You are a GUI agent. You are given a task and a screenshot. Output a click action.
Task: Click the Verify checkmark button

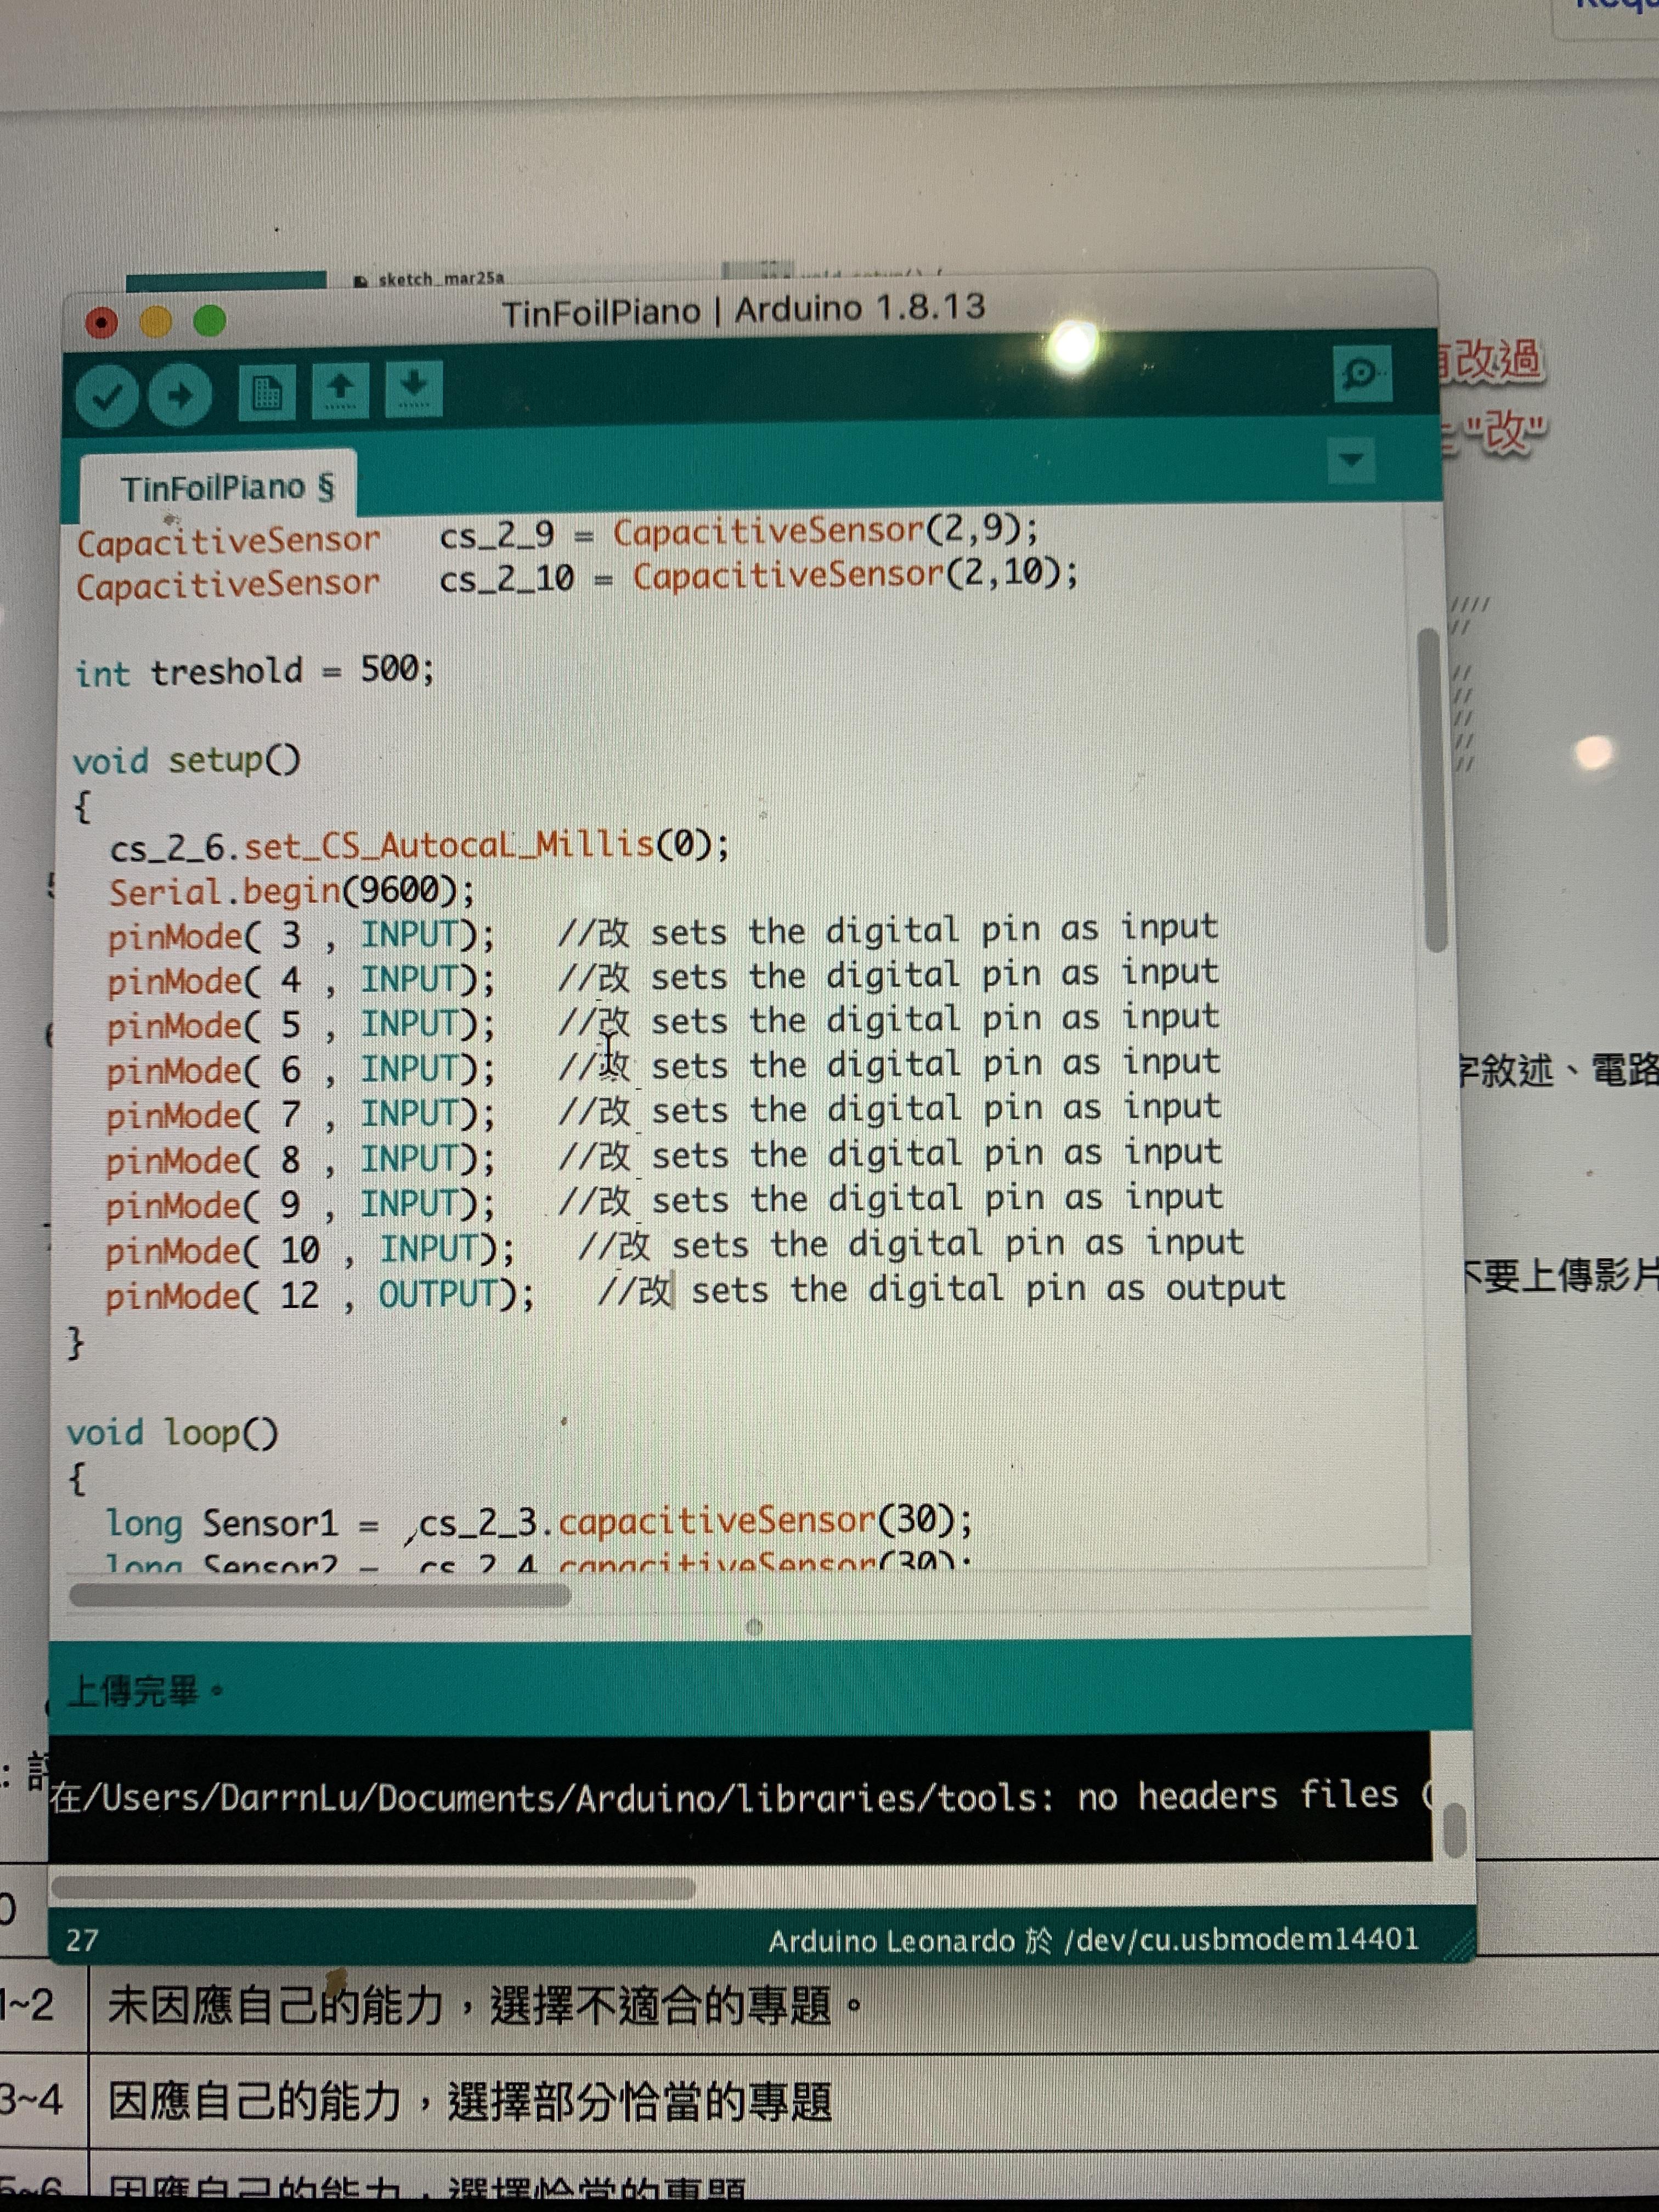(x=106, y=396)
